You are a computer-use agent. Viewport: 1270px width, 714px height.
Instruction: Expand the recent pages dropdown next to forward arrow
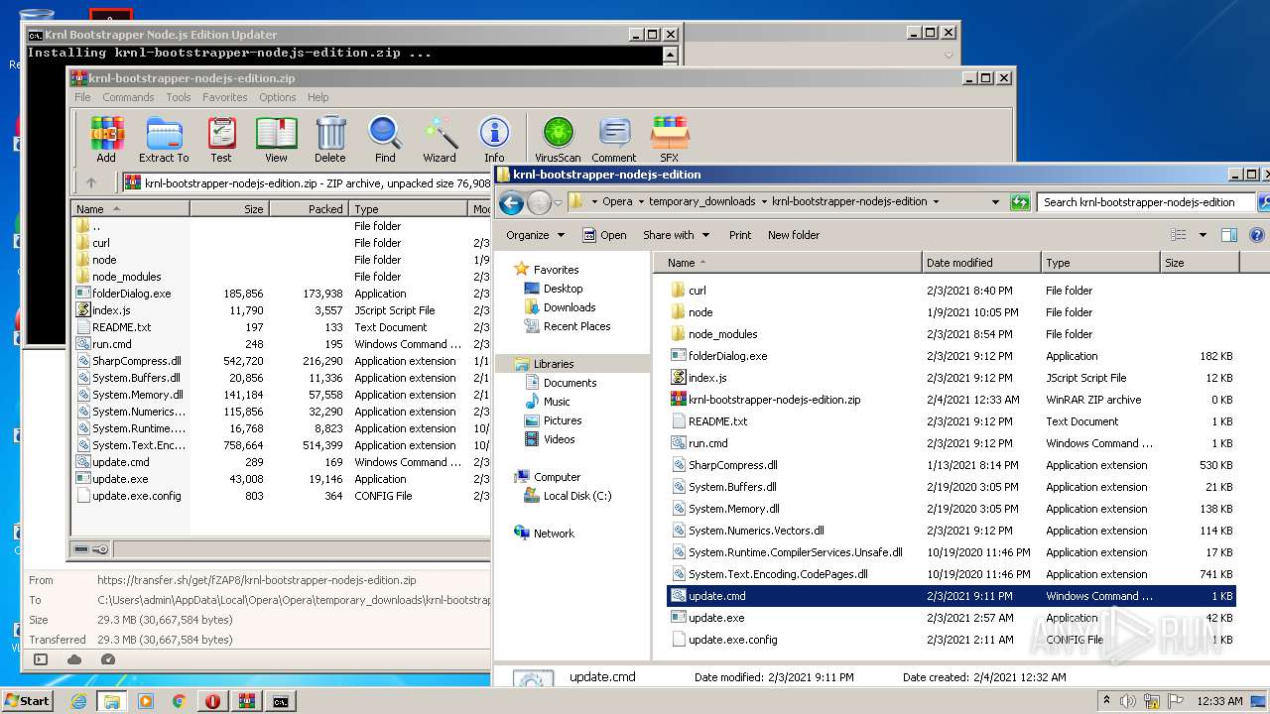pyautogui.click(x=558, y=202)
